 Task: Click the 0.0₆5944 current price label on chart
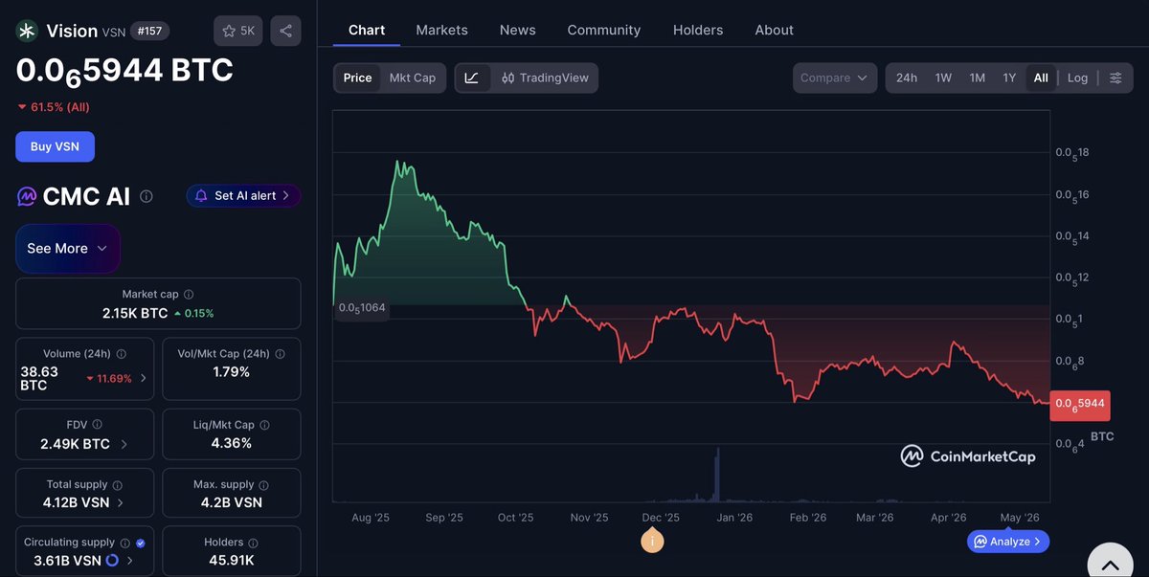pyautogui.click(x=1080, y=404)
